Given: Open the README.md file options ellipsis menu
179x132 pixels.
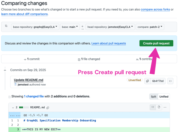Looking at the screenshot, I should tap(165, 107).
